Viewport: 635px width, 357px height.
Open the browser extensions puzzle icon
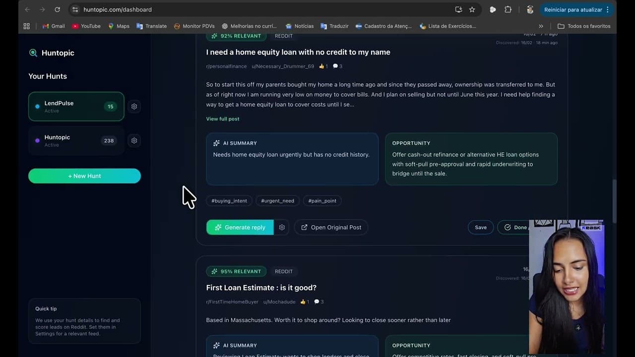pyautogui.click(x=508, y=9)
